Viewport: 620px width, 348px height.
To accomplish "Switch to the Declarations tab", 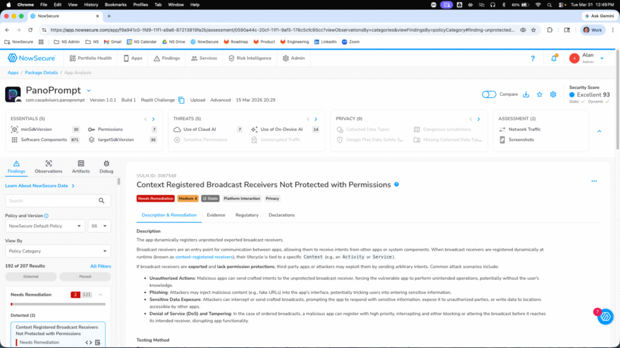I will click(x=282, y=215).
